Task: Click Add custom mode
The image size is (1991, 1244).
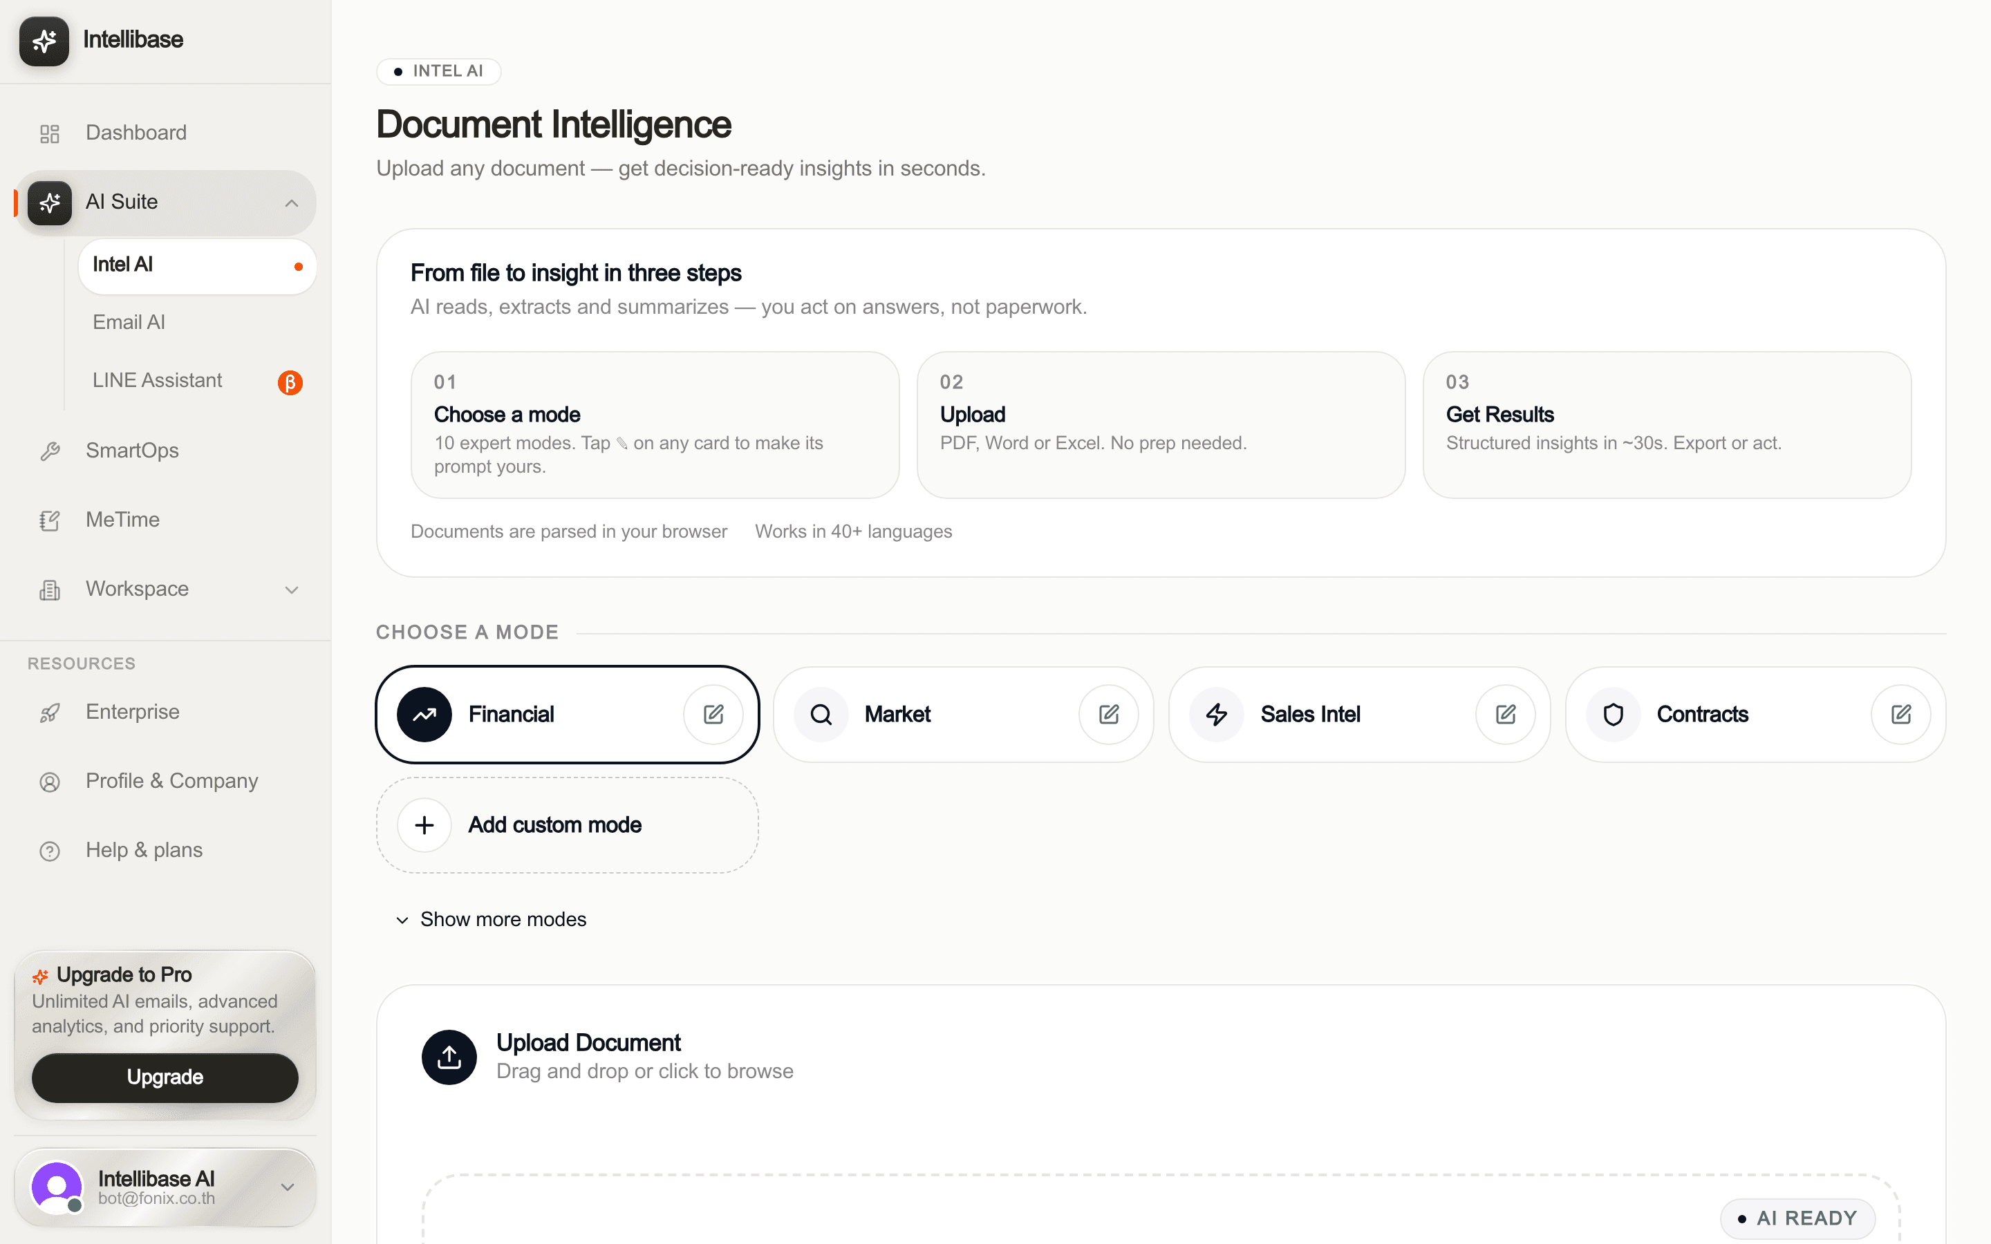Action: point(568,825)
